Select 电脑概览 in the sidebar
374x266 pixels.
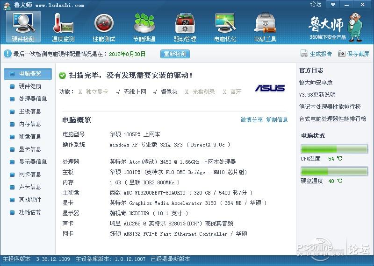click(x=28, y=74)
